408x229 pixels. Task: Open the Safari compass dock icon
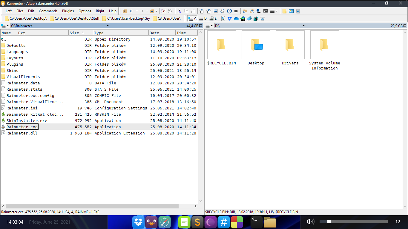pyautogui.click(x=165, y=222)
